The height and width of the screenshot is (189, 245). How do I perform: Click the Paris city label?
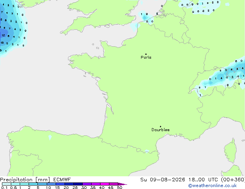146,57
